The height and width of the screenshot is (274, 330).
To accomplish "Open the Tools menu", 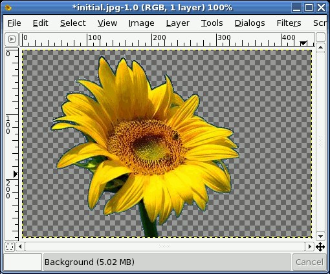I will pyautogui.click(x=212, y=23).
